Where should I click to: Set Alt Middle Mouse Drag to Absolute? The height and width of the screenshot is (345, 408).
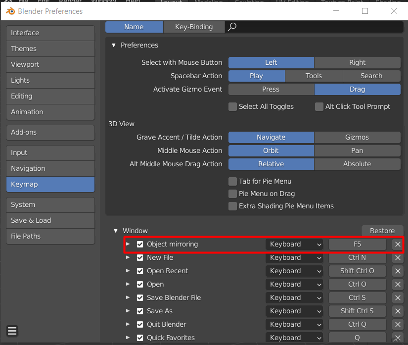click(x=357, y=164)
